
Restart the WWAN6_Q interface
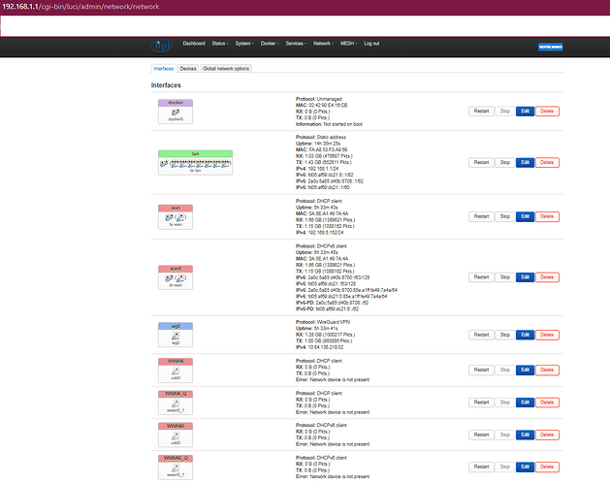(481, 467)
